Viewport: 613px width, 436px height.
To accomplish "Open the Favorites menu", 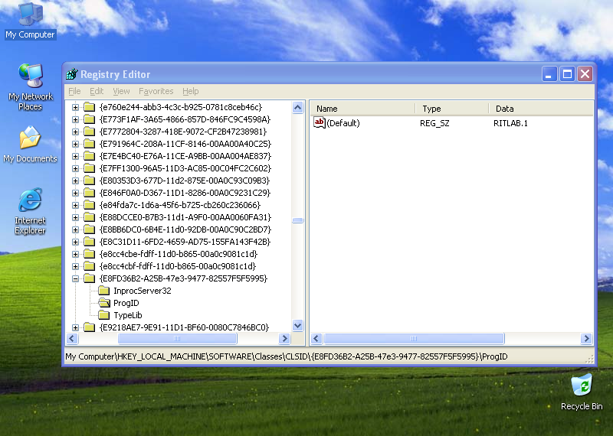I will (156, 91).
